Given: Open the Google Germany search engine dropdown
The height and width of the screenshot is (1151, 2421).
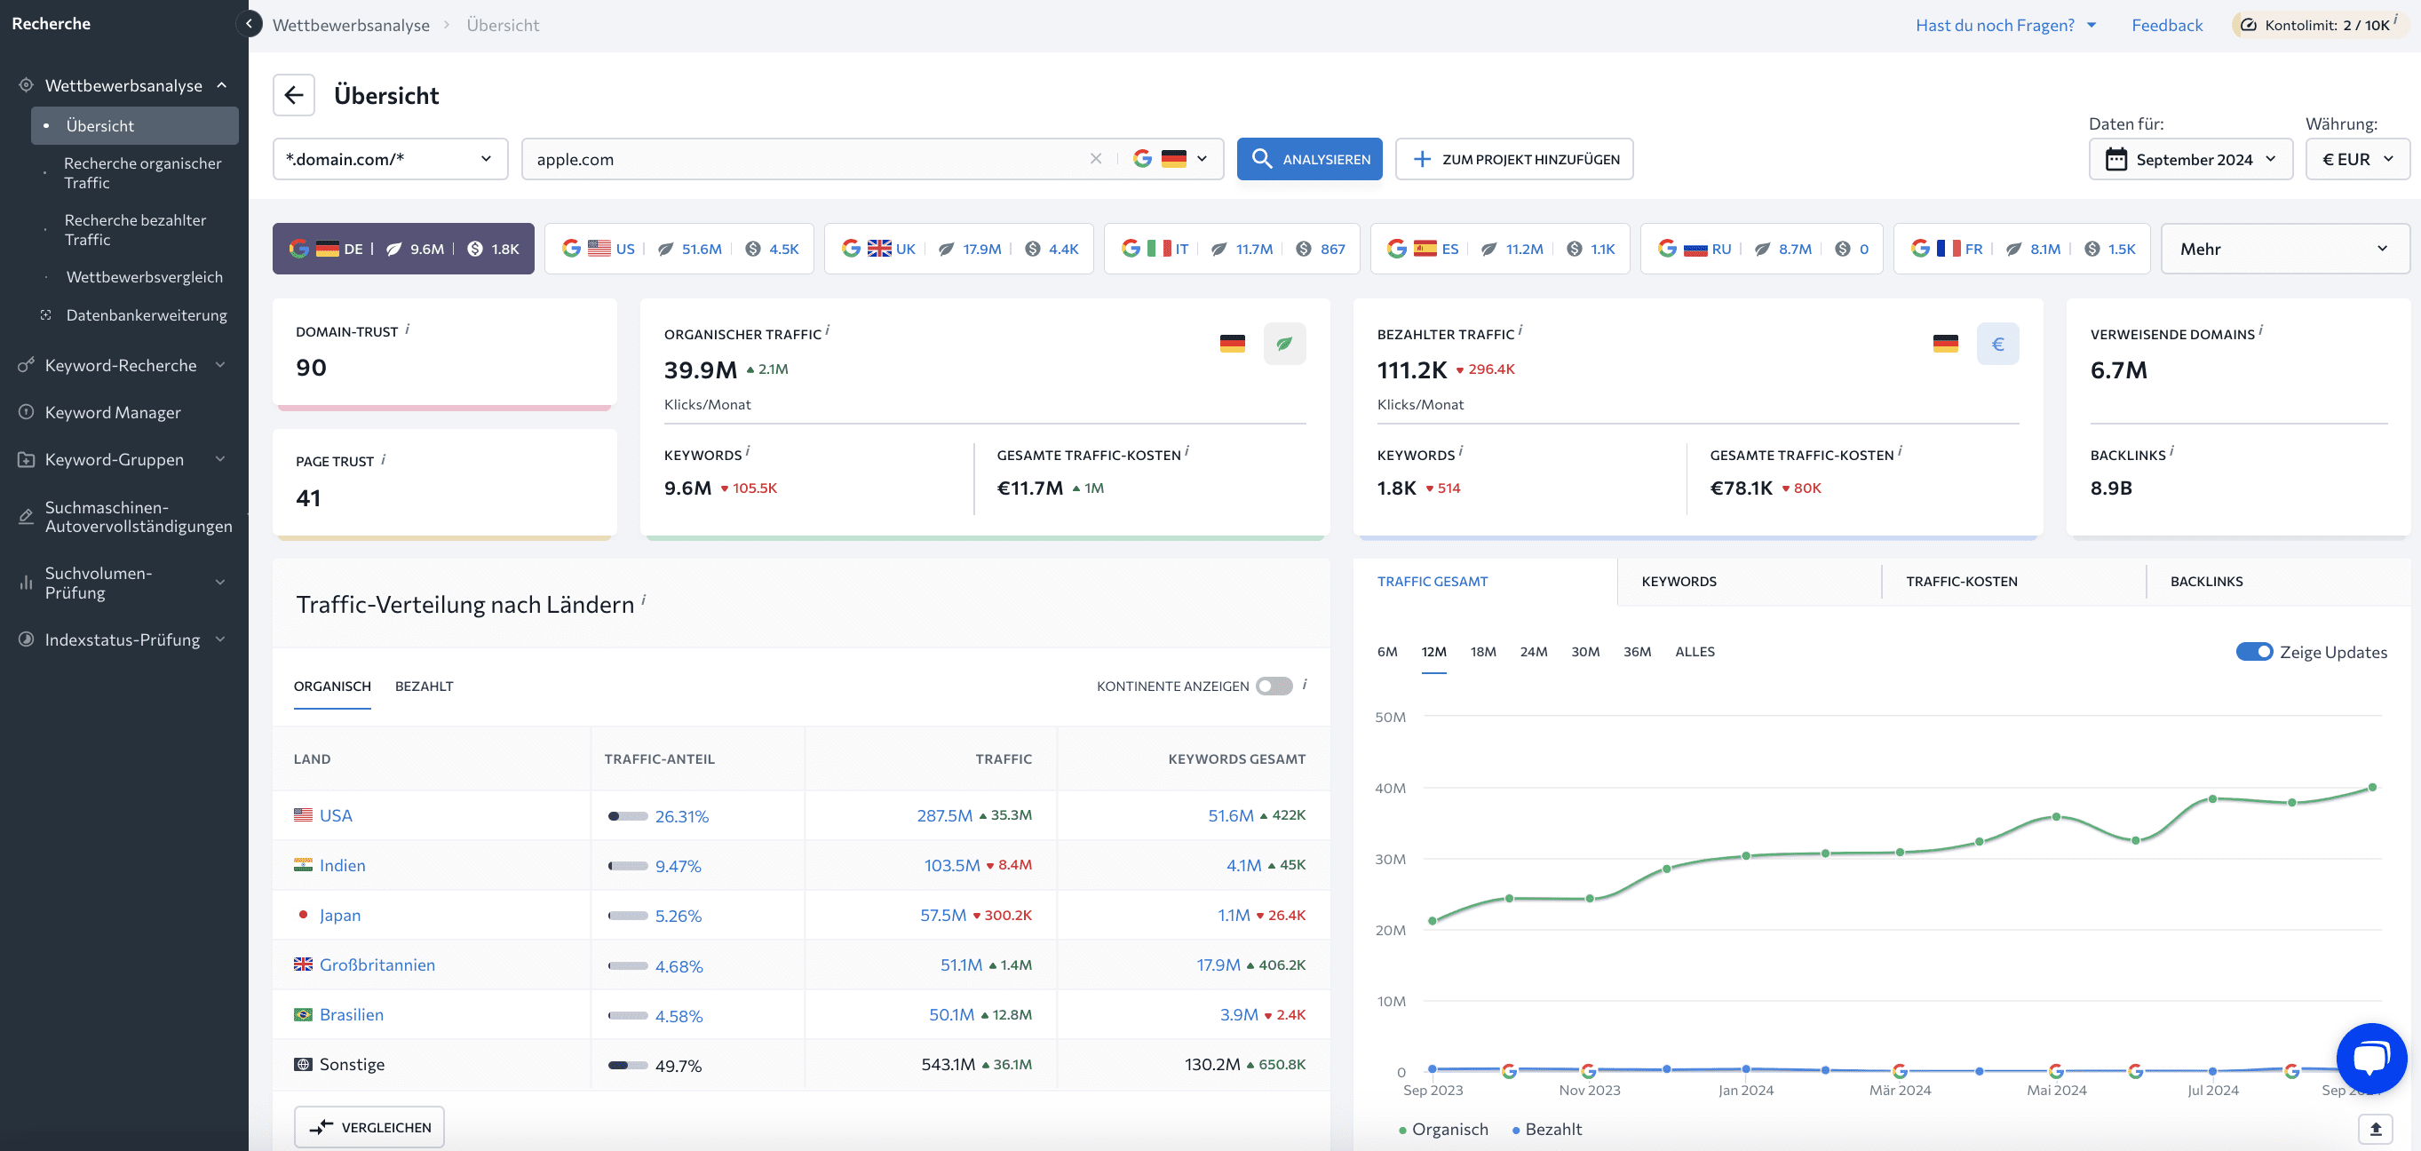Looking at the screenshot, I should tap(1170, 159).
